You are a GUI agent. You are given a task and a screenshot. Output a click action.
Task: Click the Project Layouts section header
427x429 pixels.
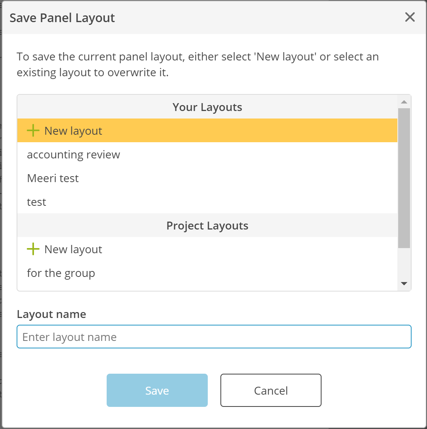click(x=207, y=226)
